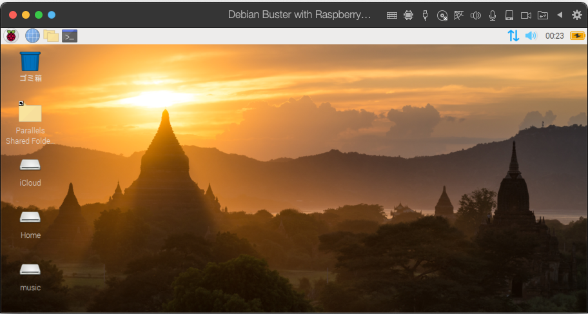Click Parallels sound speaker icon
Viewport: 588px width, 314px height.
point(476,15)
